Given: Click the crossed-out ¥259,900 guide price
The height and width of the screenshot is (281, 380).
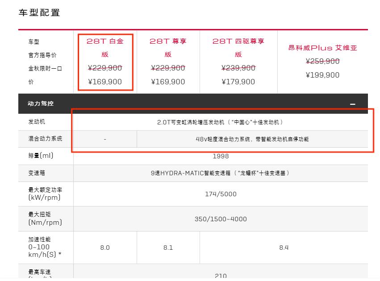Looking at the screenshot, I should (x=322, y=61).
